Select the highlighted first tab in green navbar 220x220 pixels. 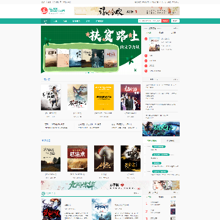pyautogui.click(x=45, y=21)
